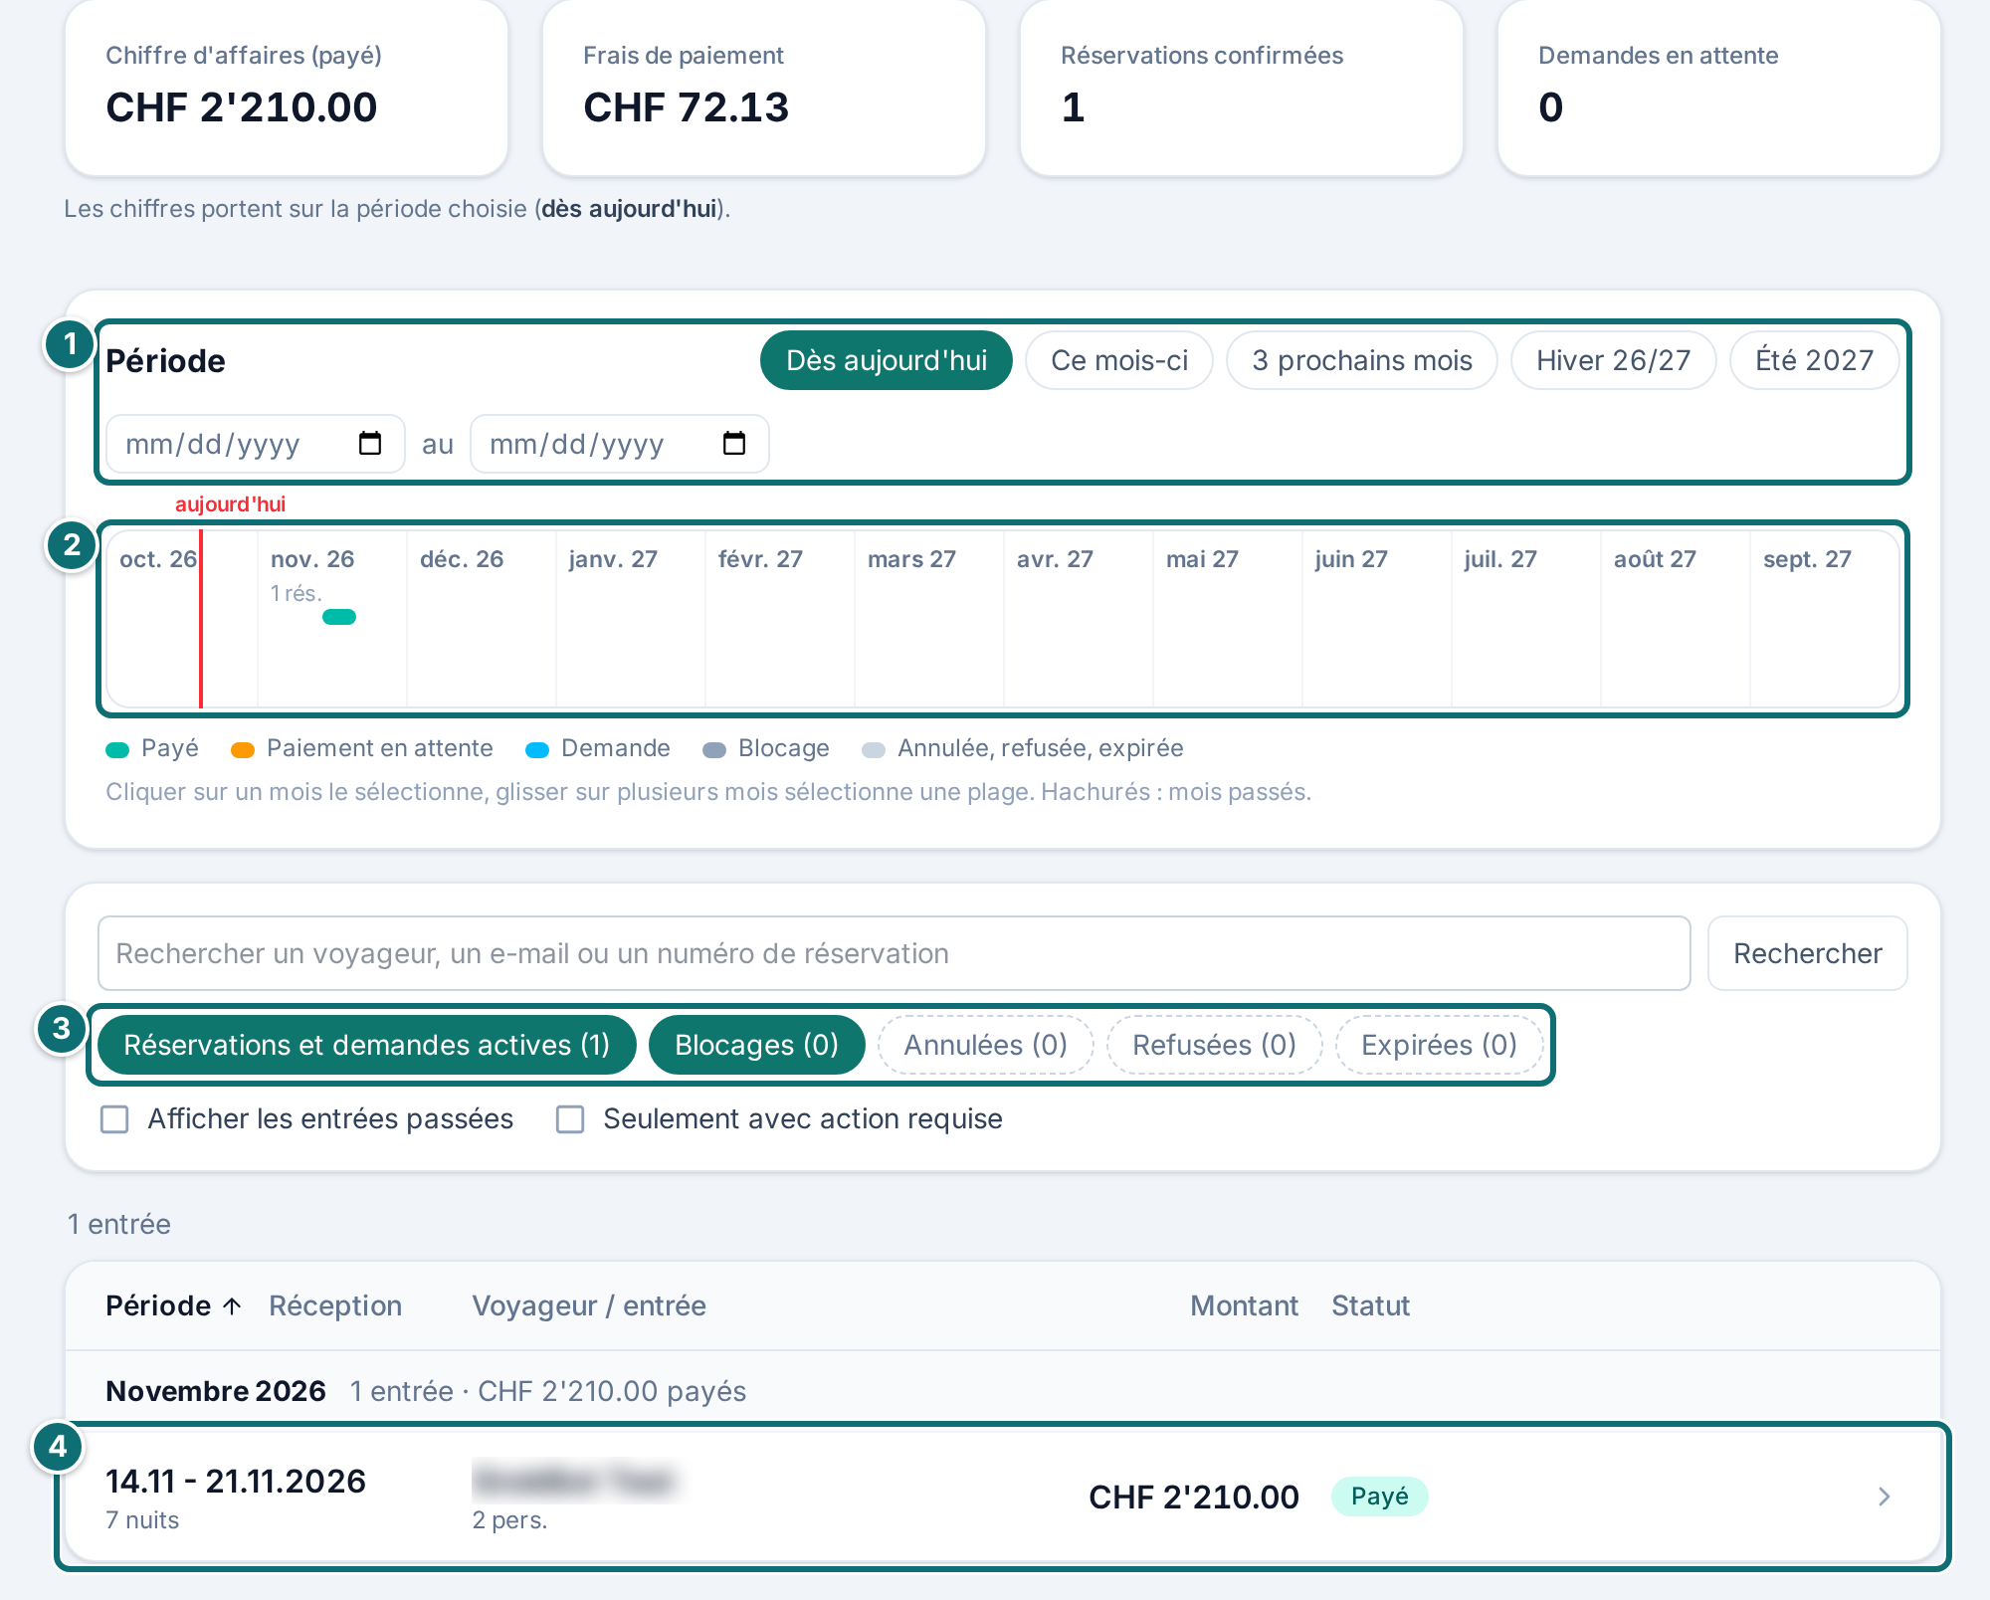1990x1600 pixels.
Task: Enable the Expirées (0) filter chip
Action: [x=1439, y=1045]
